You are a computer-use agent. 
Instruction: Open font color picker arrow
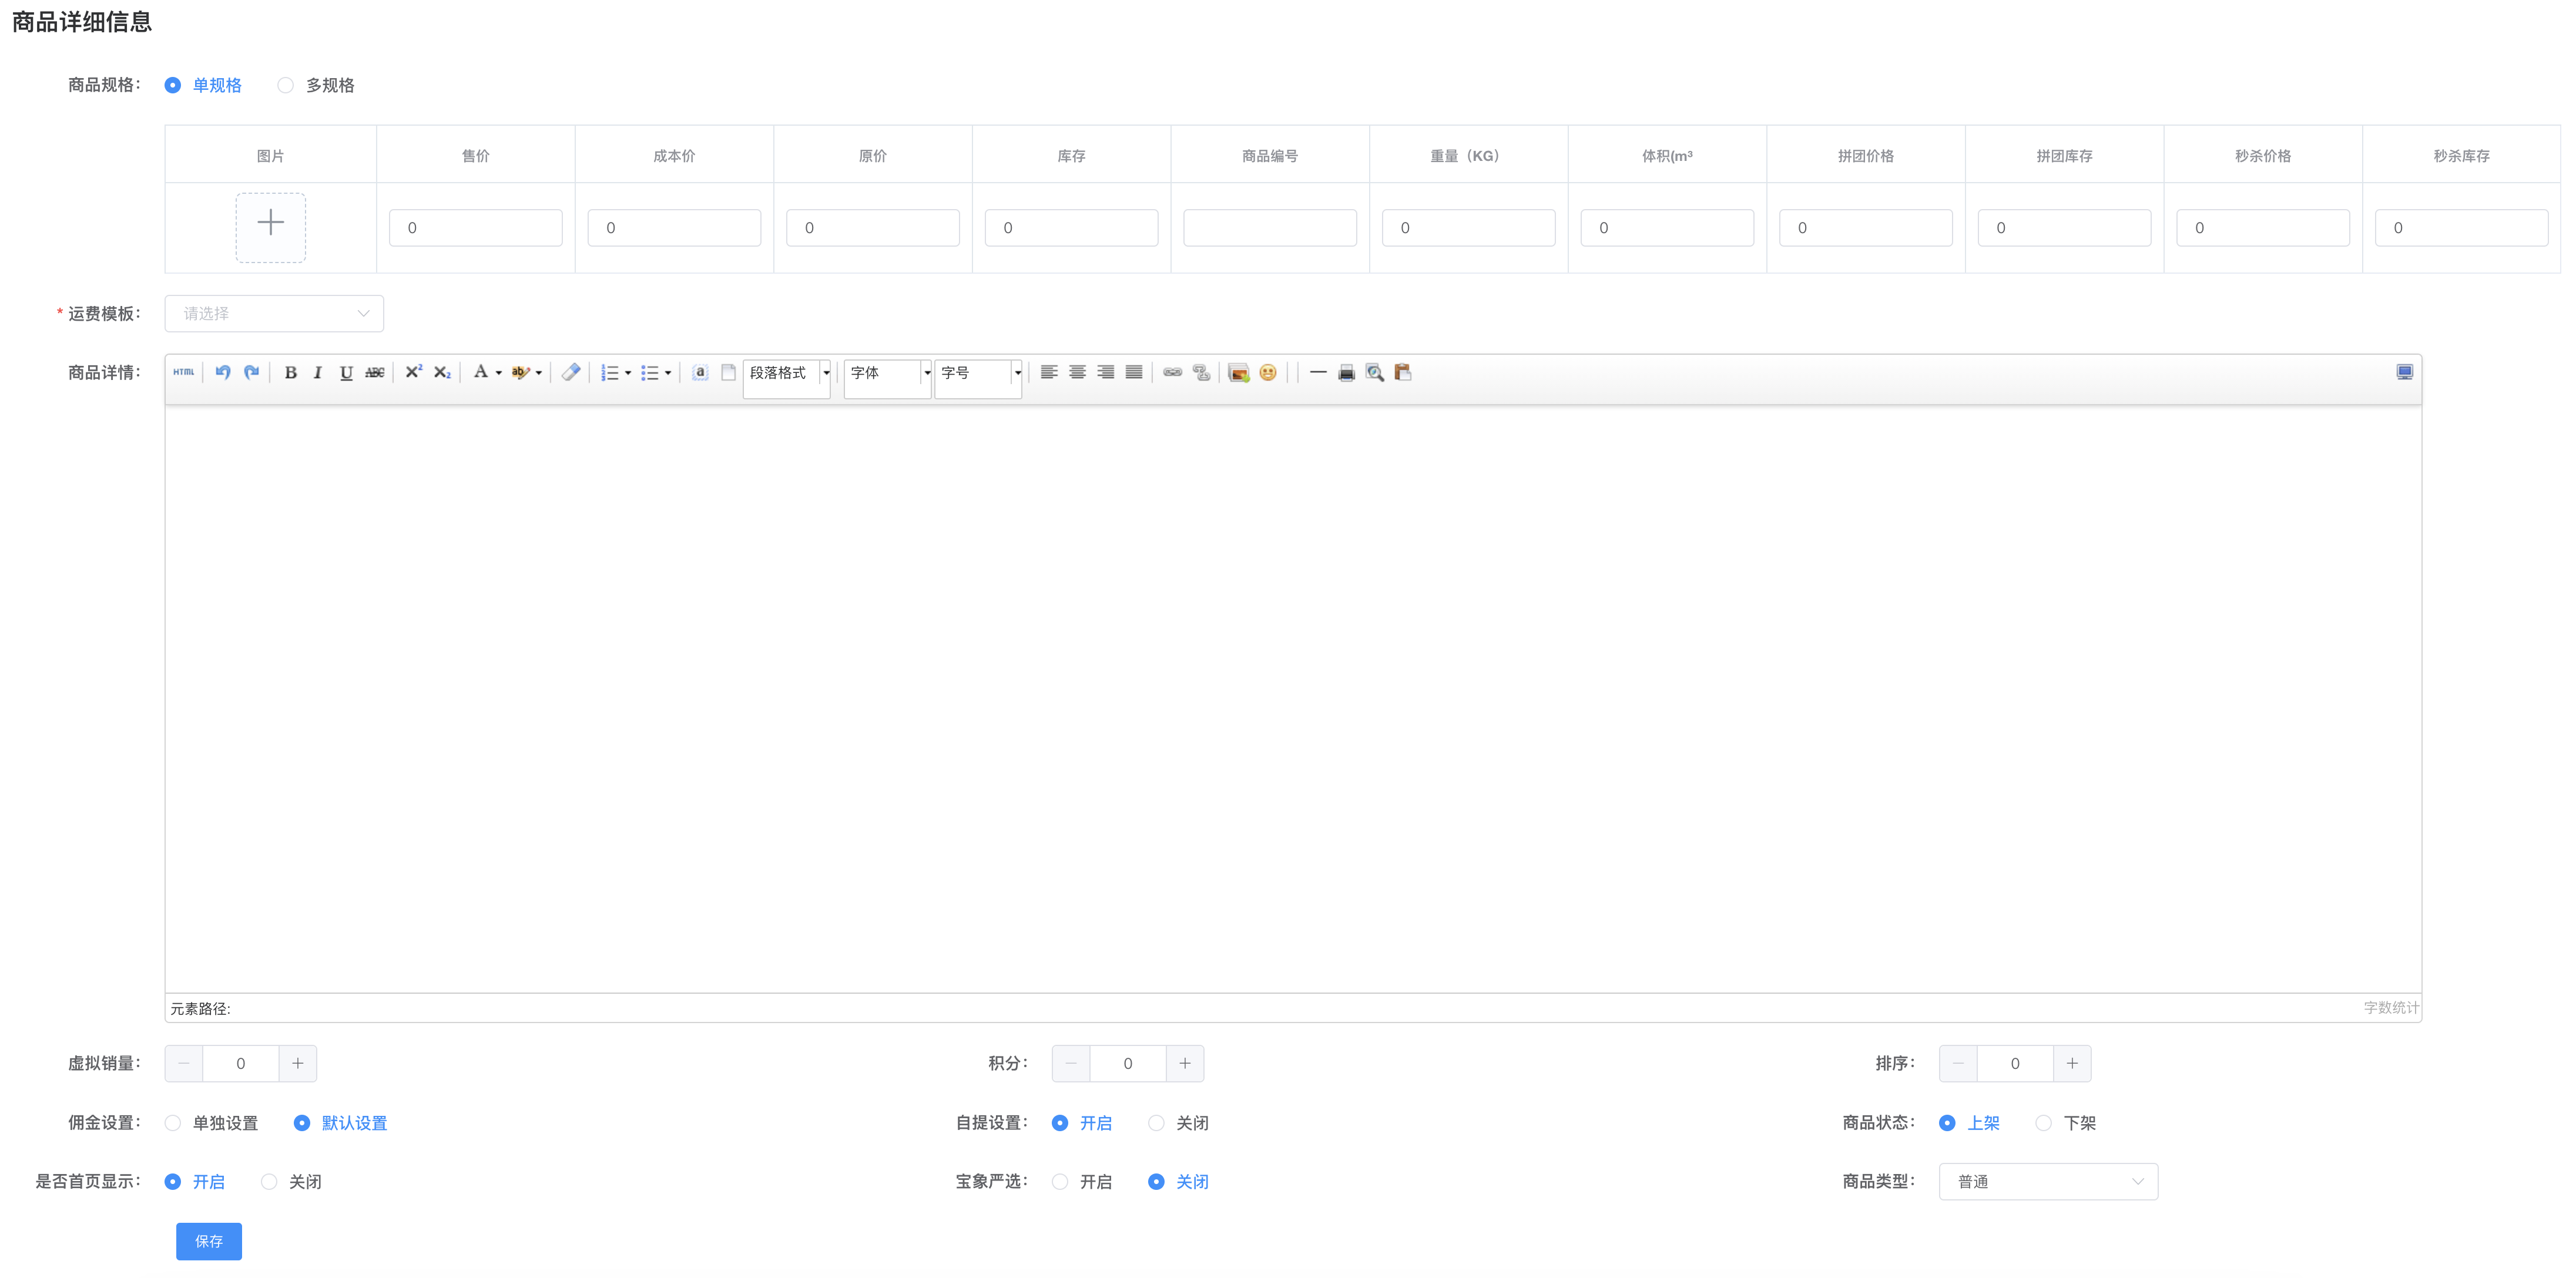pyautogui.click(x=499, y=374)
